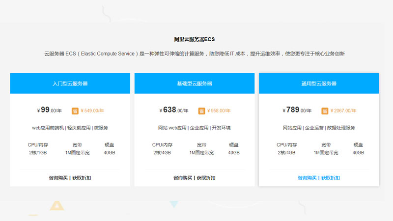The width and height of the screenshot is (393, 221).
Task: Open the 入门型云服务器 card header
Action: [70, 83]
